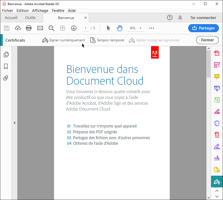The height and width of the screenshot is (200, 223).
Task: Close the Bienvenue tab
Action: click(x=85, y=17)
